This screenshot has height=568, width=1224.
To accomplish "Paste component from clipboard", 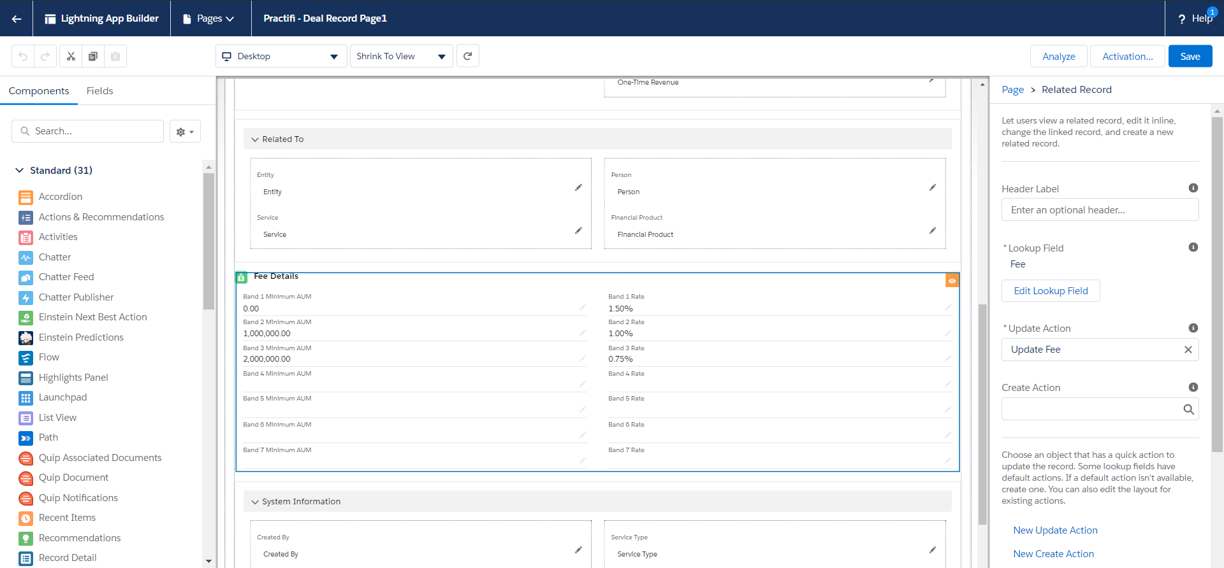I will [x=115, y=56].
